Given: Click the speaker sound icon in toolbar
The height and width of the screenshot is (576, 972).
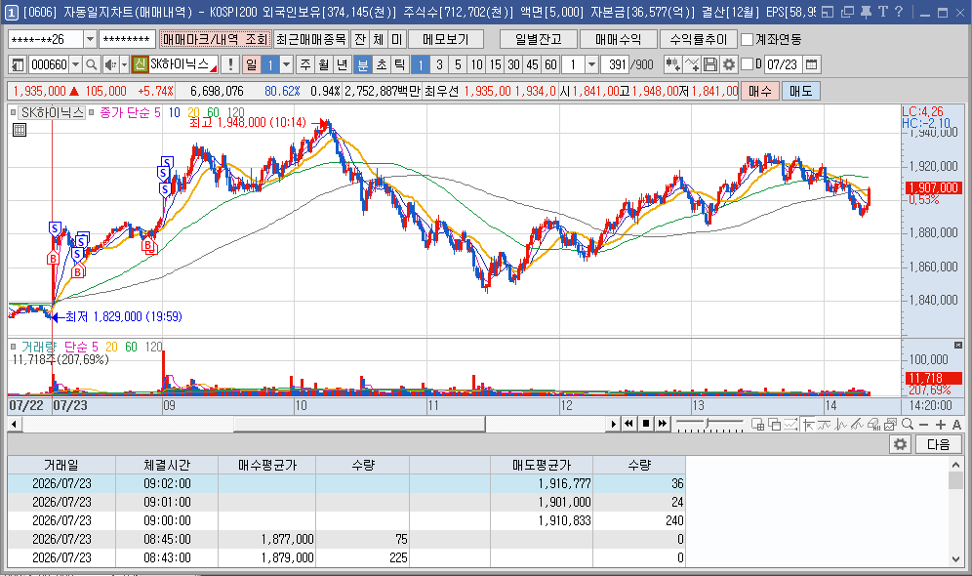Looking at the screenshot, I should [x=110, y=64].
